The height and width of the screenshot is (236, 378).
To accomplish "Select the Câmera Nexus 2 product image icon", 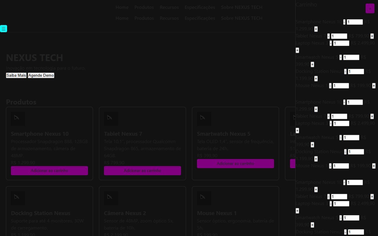I will pyautogui.click(x=111, y=198).
